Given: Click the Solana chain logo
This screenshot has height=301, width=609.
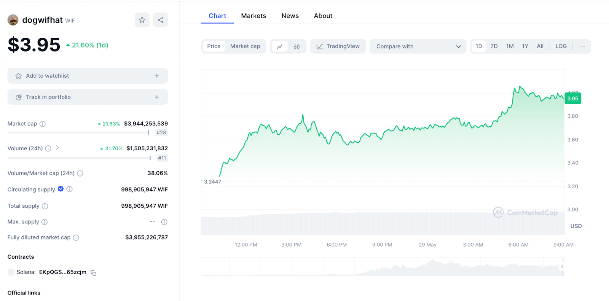Looking at the screenshot, I should tap(11, 272).
